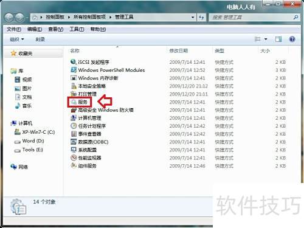This screenshot has width=304, height=228.
Task: Open the 图片 library
Action: (23, 88)
